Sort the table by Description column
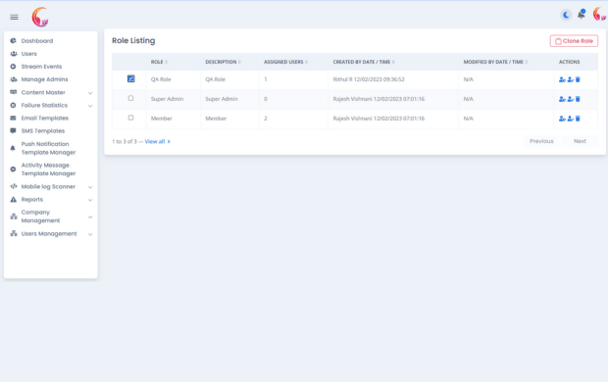Screen dimensions: 608x382 [223, 62]
